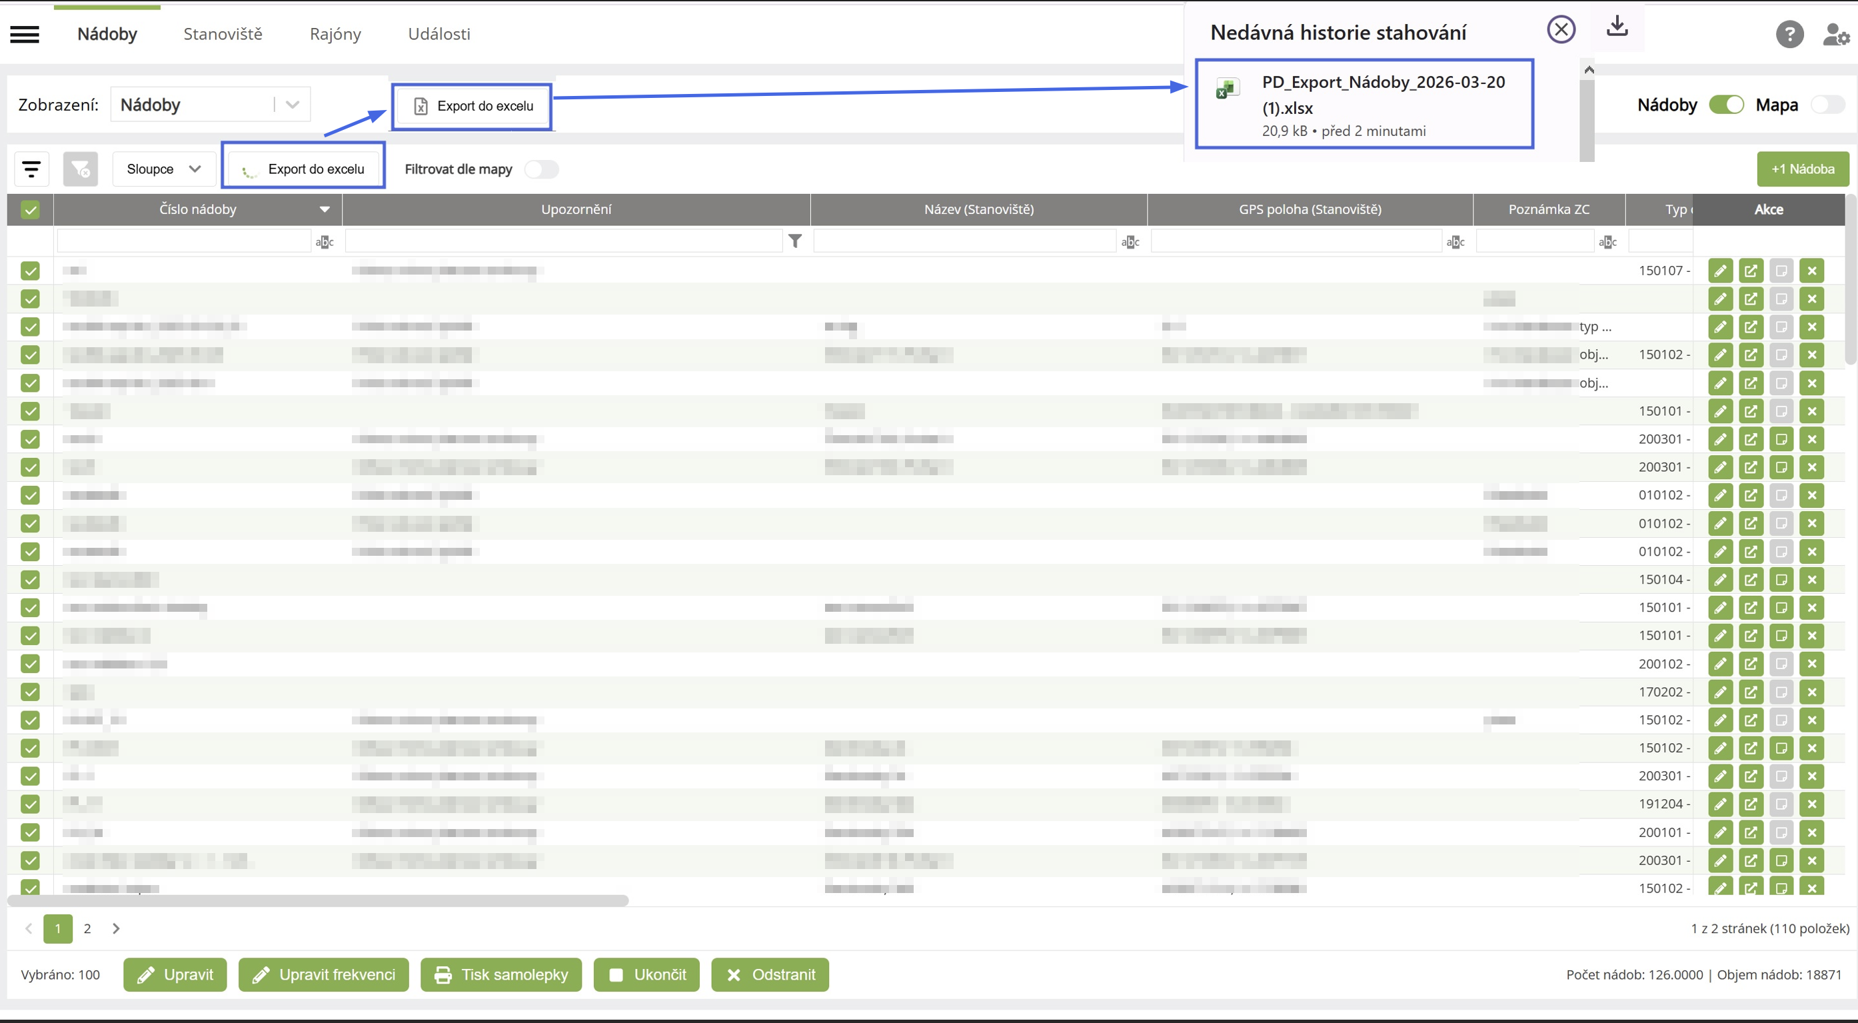Click the download icon in browser toolbar
Screen dimensions: 1858x1023
[1617, 27]
